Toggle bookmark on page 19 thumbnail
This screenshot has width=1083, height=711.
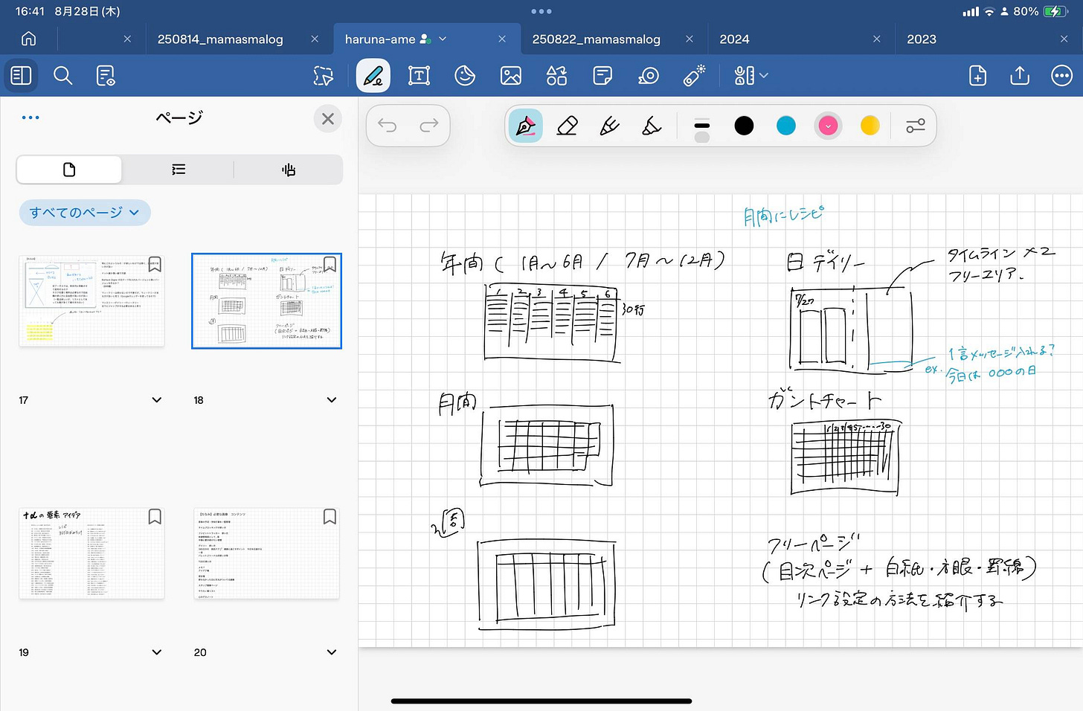point(155,516)
